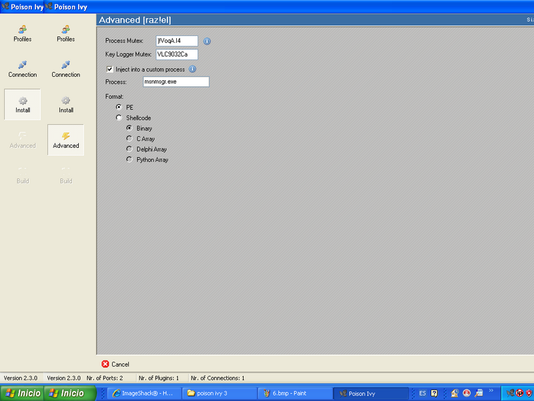The height and width of the screenshot is (401, 534).
Task: Open Connection in the second sidebar column
Action: click(x=65, y=70)
